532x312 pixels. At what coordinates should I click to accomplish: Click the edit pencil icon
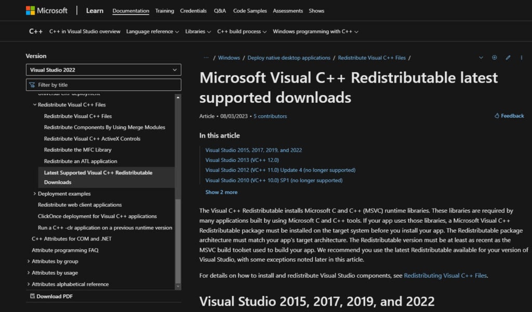(508, 58)
